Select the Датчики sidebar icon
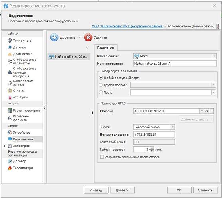Image resolution: width=222 pixels, height=199 pixels. [x=10, y=47]
